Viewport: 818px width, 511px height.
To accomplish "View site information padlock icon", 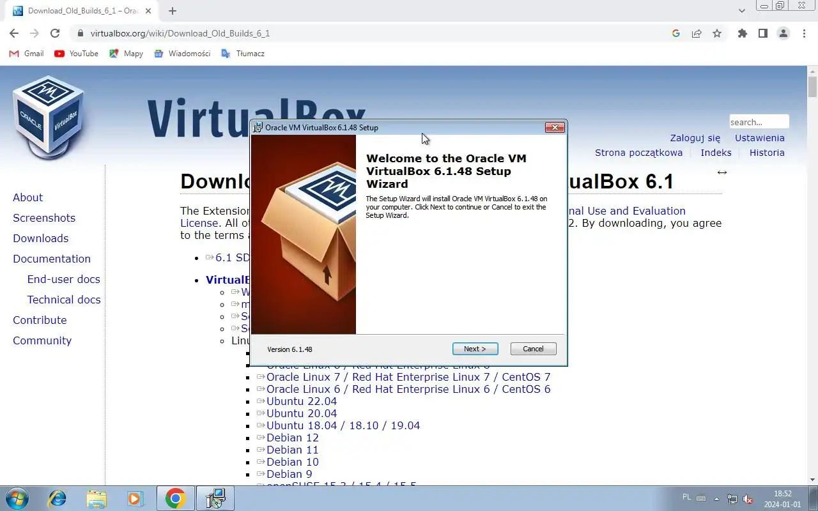I will point(80,33).
